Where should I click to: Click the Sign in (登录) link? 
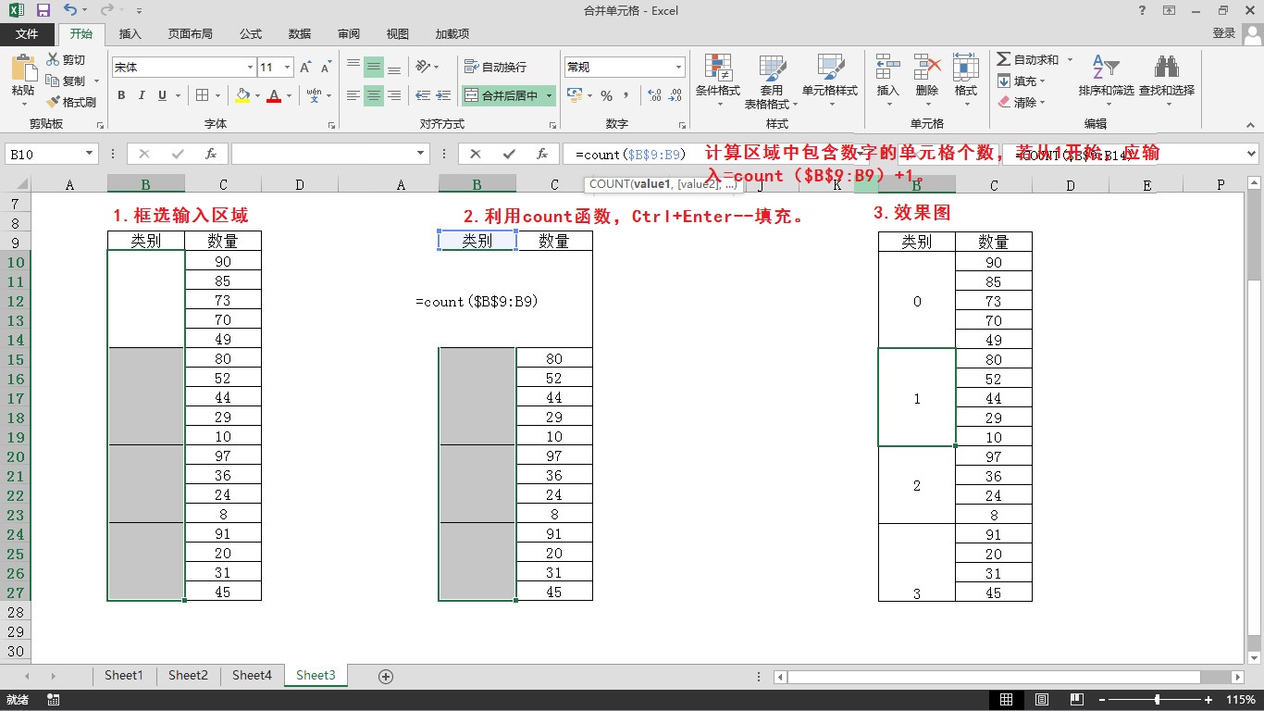tap(1223, 32)
